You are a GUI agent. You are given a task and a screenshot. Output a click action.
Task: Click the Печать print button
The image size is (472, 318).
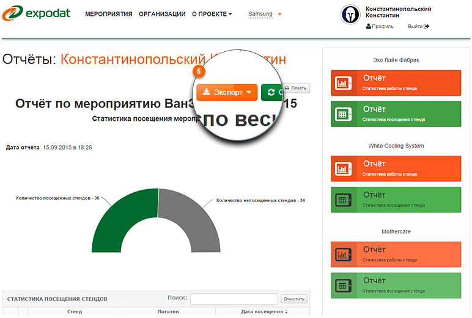296,88
